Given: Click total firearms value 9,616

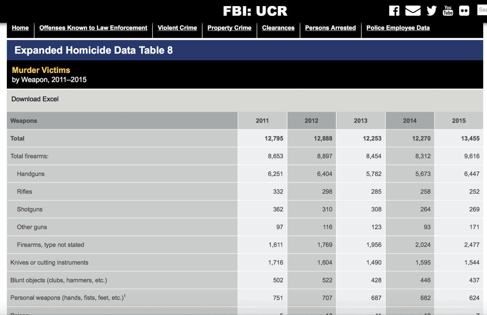Looking at the screenshot, I should 472,156.
